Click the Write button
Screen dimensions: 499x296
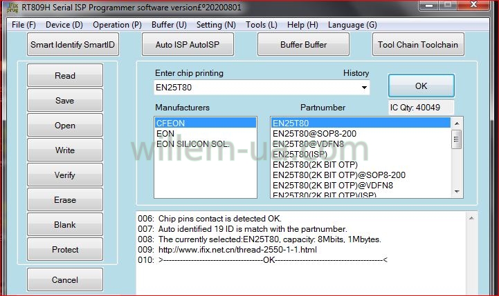65,150
